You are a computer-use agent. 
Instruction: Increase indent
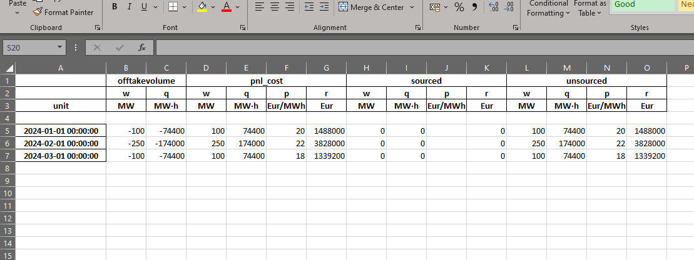(x=324, y=7)
